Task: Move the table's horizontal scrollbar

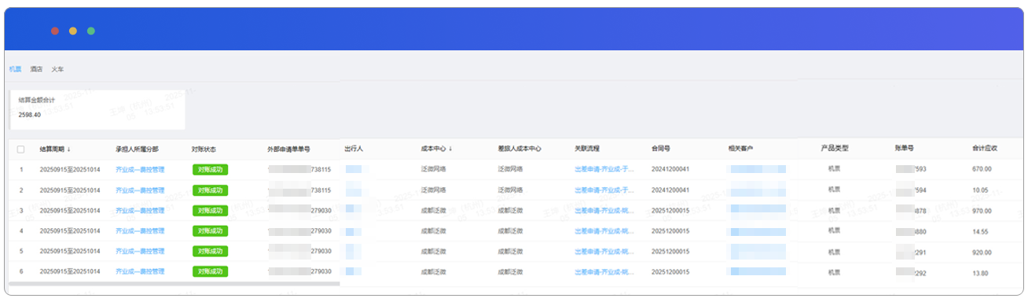Action: click(173, 284)
